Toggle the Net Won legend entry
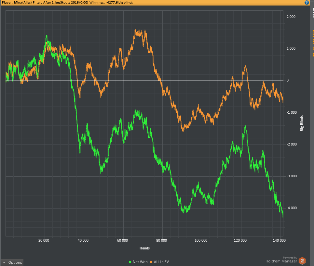 pos(138,262)
